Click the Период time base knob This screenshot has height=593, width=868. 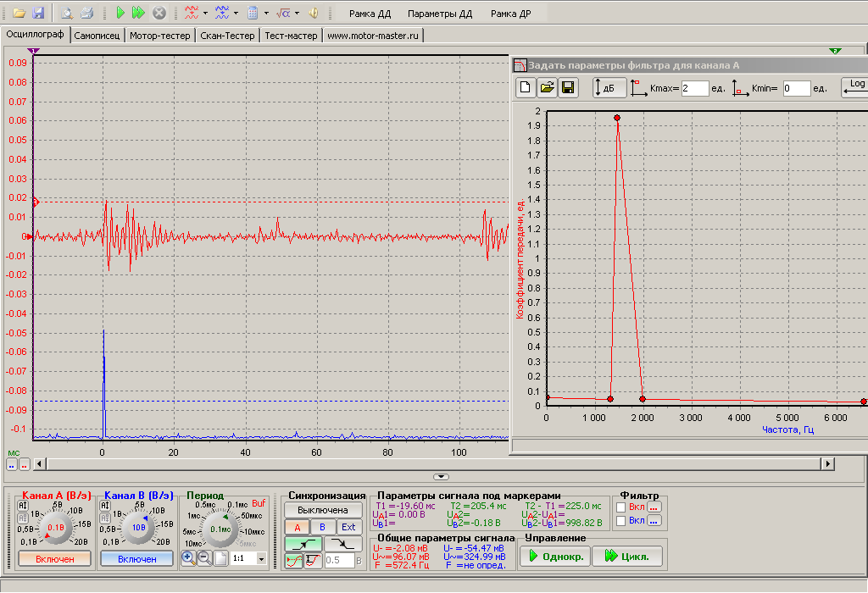coord(221,529)
